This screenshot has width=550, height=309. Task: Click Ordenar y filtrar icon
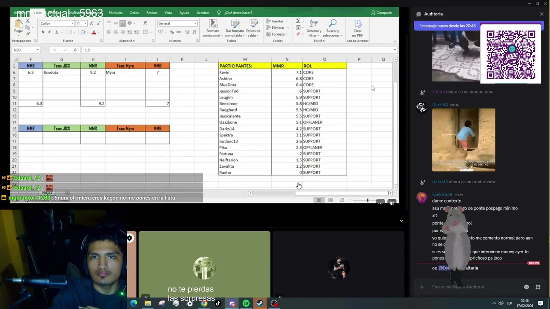click(314, 24)
